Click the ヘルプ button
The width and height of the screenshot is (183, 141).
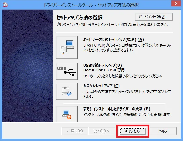163,131
